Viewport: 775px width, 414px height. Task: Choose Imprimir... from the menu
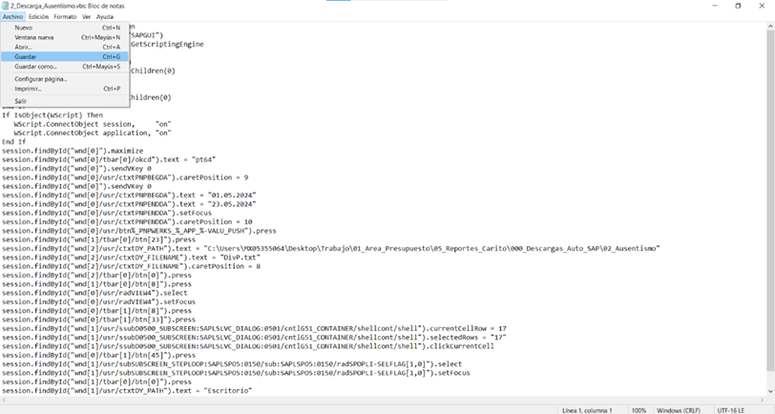[29, 89]
